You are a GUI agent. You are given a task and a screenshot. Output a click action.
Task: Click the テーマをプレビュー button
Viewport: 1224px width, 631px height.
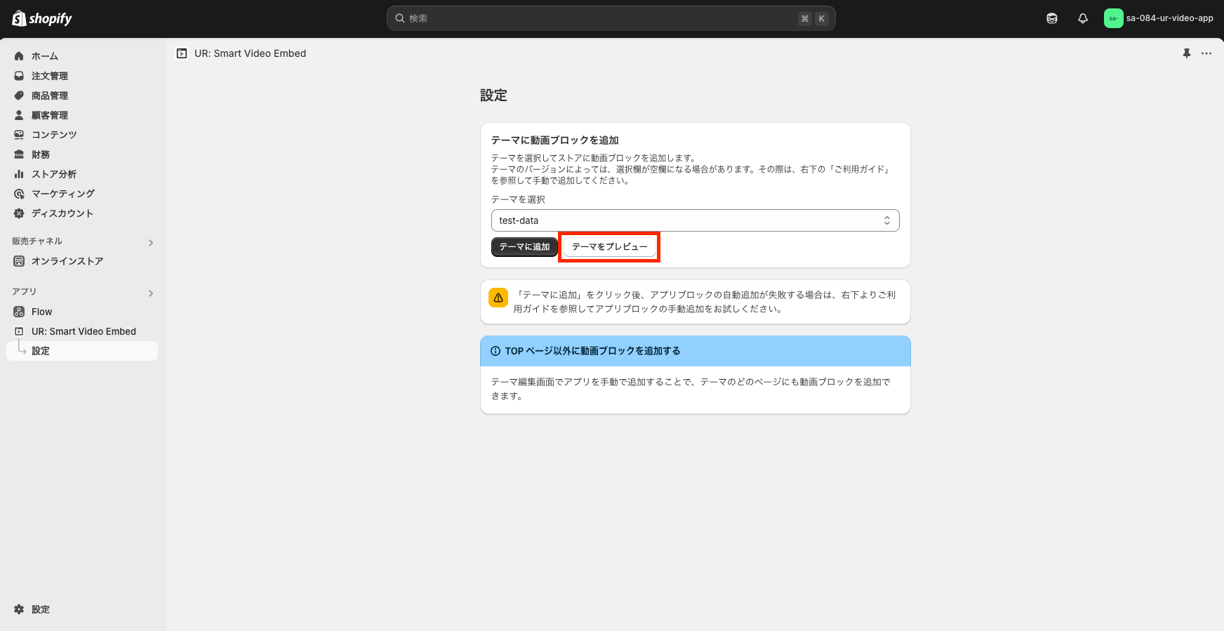(x=609, y=247)
